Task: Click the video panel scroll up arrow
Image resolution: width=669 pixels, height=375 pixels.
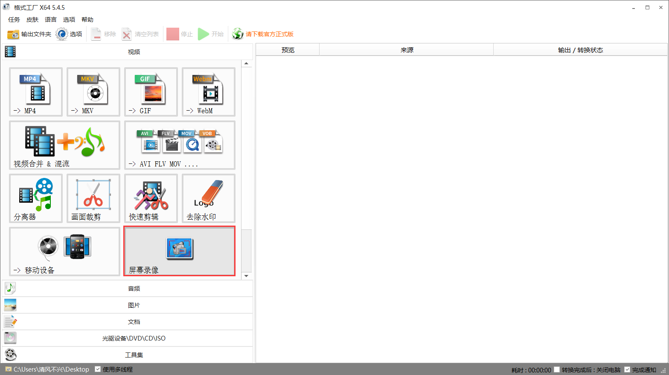Action: [247, 63]
